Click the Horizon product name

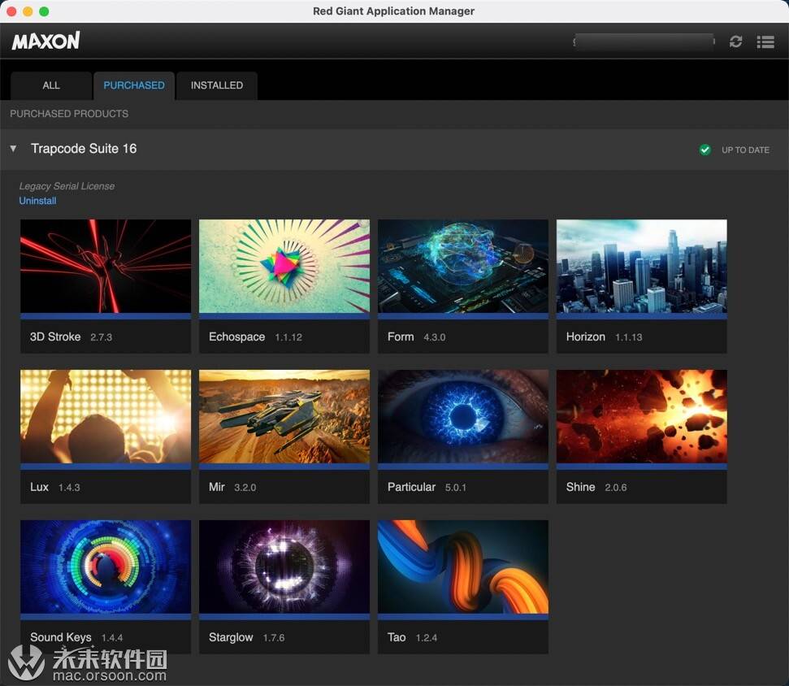(x=586, y=336)
